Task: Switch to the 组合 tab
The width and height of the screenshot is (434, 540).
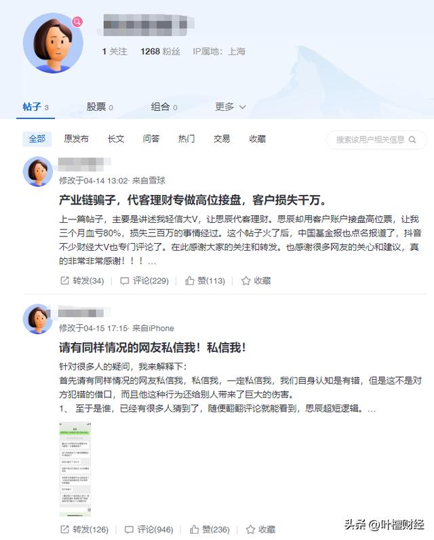Action: point(164,107)
